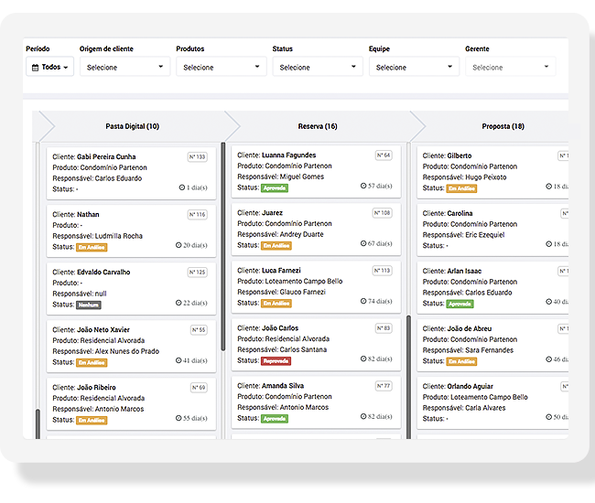Open the Equipe select dropdown
Screen dimensions: 595x503
pyautogui.click(x=414, y=67)
